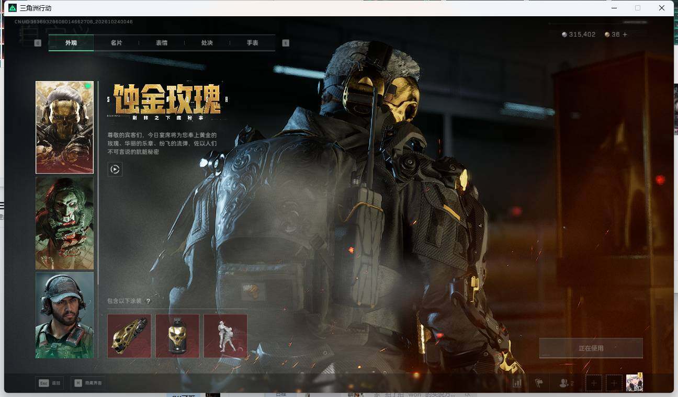Click the skin list vertical scrollbar
678x397 pixels.
point(98,183)
